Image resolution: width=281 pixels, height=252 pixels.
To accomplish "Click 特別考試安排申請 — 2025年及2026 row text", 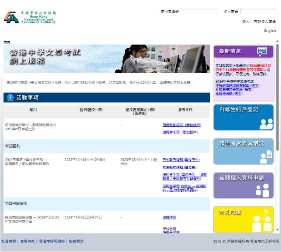I will [x=32, y=219].
